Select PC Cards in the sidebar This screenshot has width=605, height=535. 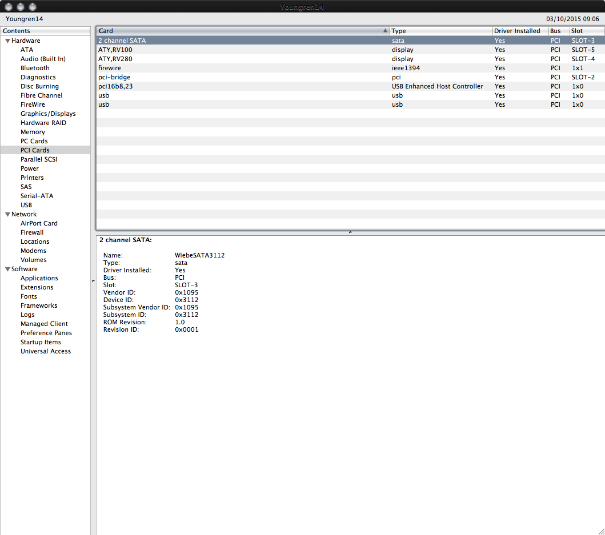[34, 141]
